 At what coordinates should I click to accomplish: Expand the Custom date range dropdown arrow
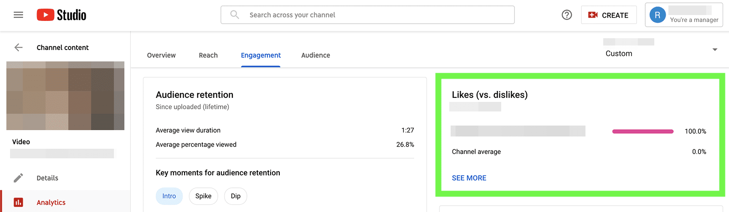[x=714, y=50]
